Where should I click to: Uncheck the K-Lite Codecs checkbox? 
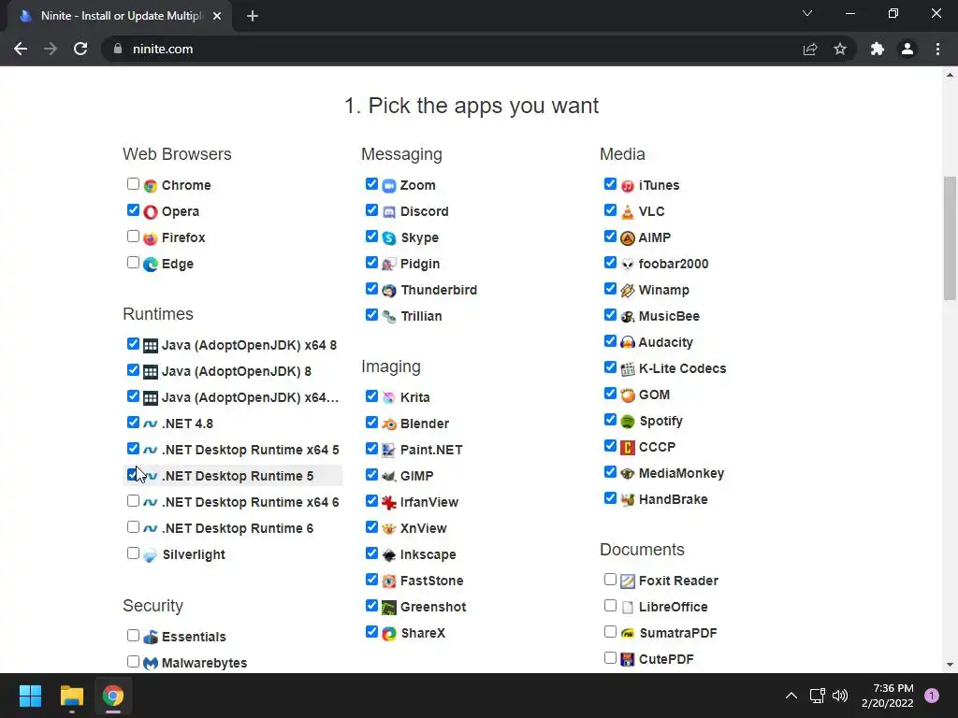pyautogui.click(x=610, y=366)
